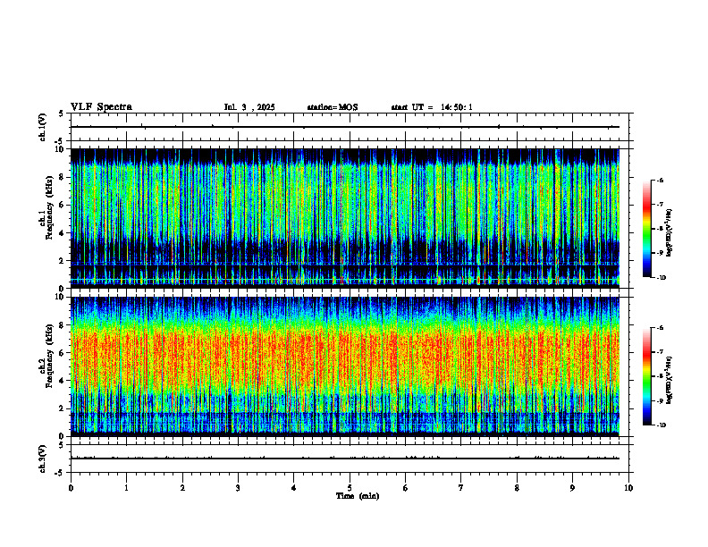The height and width of the screenshot is (547, 708).
Task: Click the ch.2 frequency tick "6"
Action: (x=63, y=353)
